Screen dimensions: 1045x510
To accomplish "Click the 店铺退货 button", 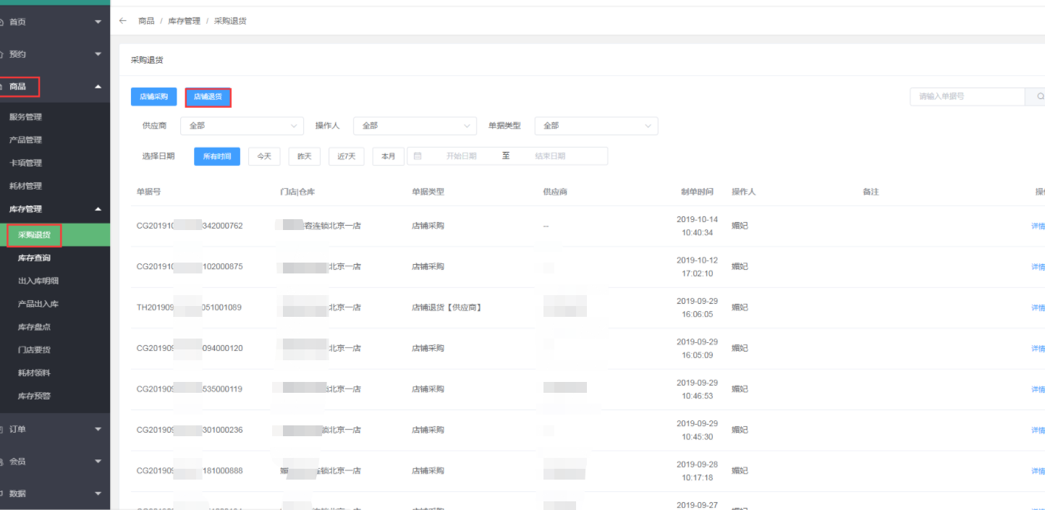I will pyautogui.click(x=208, y=97).
